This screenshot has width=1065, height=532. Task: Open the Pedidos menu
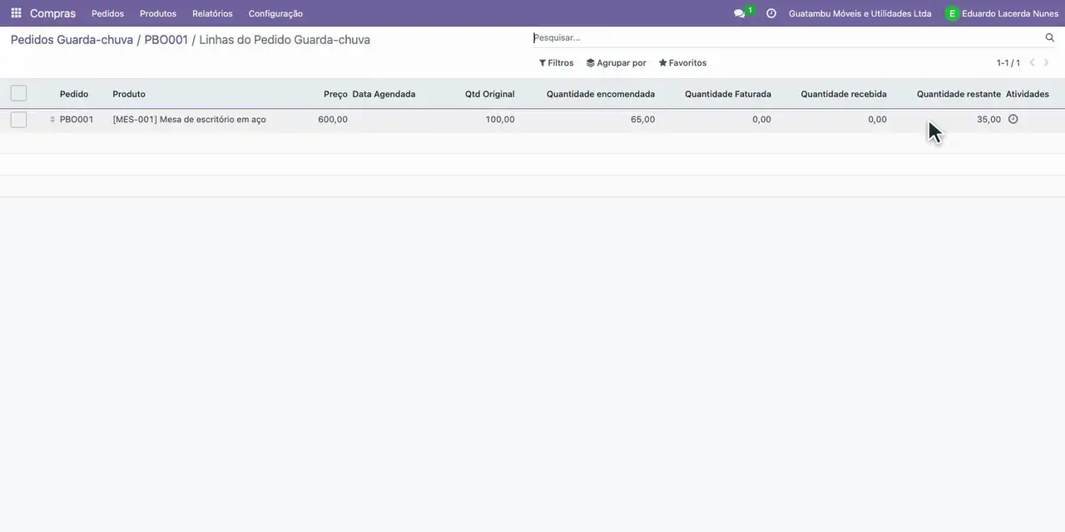coord(107,13)
